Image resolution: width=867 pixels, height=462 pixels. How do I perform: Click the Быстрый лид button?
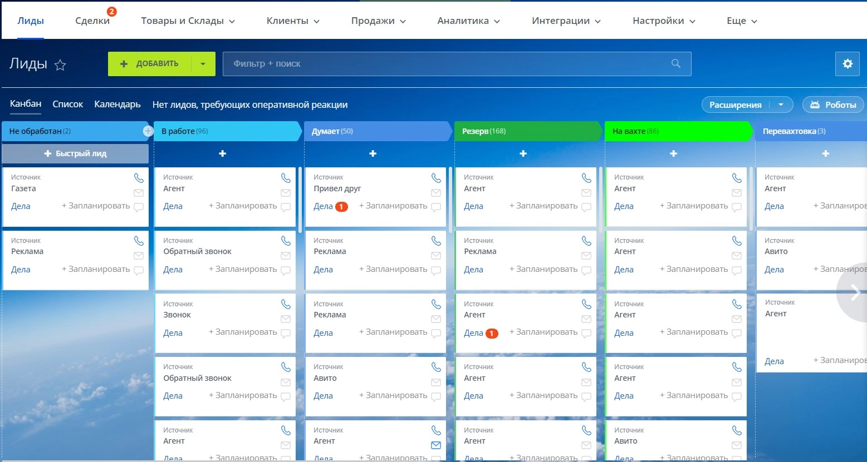(x=75, y=153)
